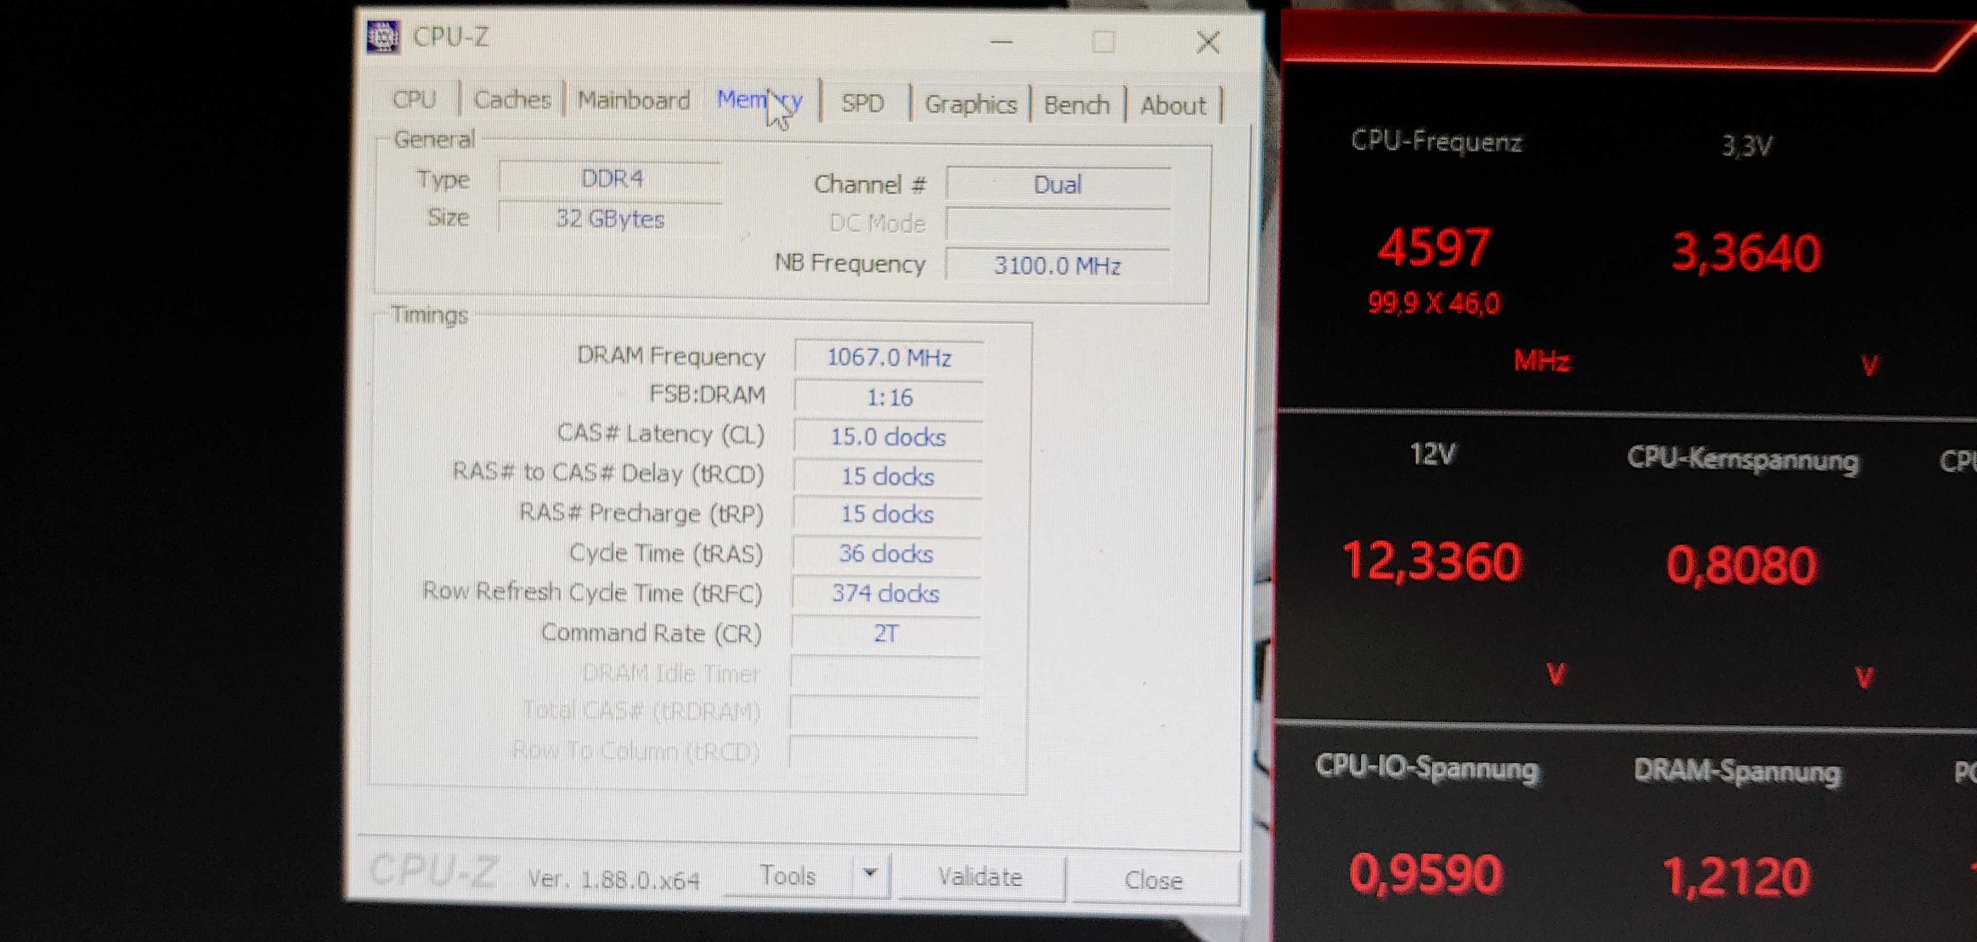Viewport: 1977px width, 942px height.
Task: Click the CPU-Frequenz 4597 readout
Action: (1434, 248)
